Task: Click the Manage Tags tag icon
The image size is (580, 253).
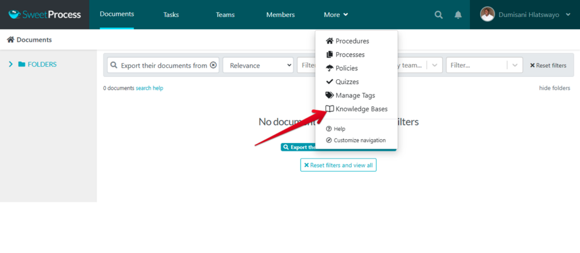Action: [x=330, y=95]
